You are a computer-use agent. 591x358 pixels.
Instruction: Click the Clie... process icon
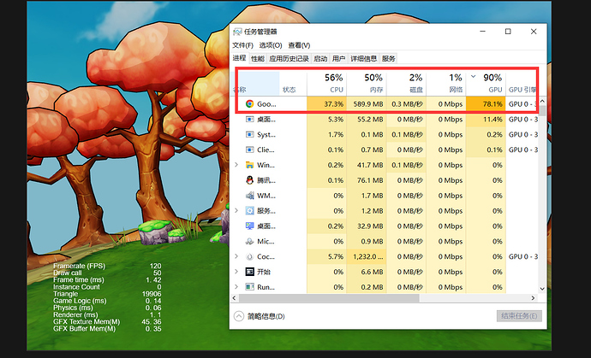click(x=249, y=150)
